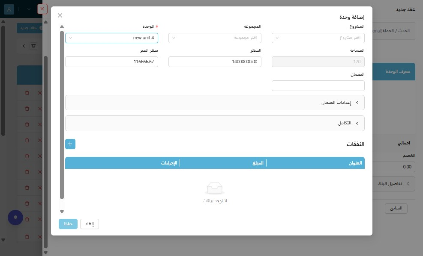The height and width of the screenshot is (256, 423).
Task: Open the المشروع project dropdown
Action: (x=318, y=38)
